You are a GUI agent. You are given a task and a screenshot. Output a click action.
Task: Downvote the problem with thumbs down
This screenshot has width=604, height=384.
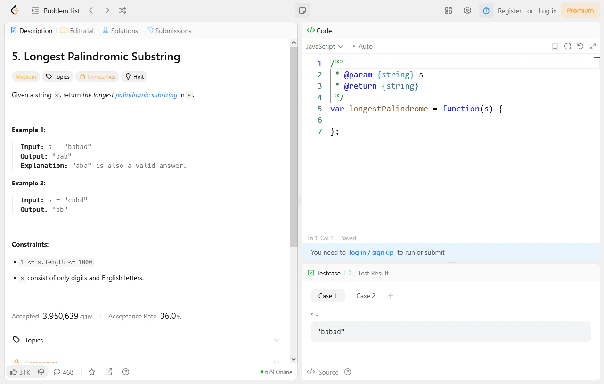[41, 372]
